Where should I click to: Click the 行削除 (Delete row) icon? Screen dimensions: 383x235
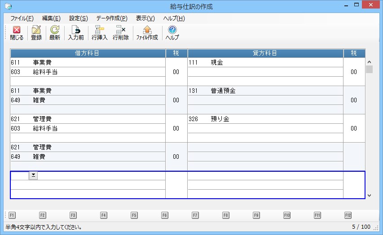[120, 33]
